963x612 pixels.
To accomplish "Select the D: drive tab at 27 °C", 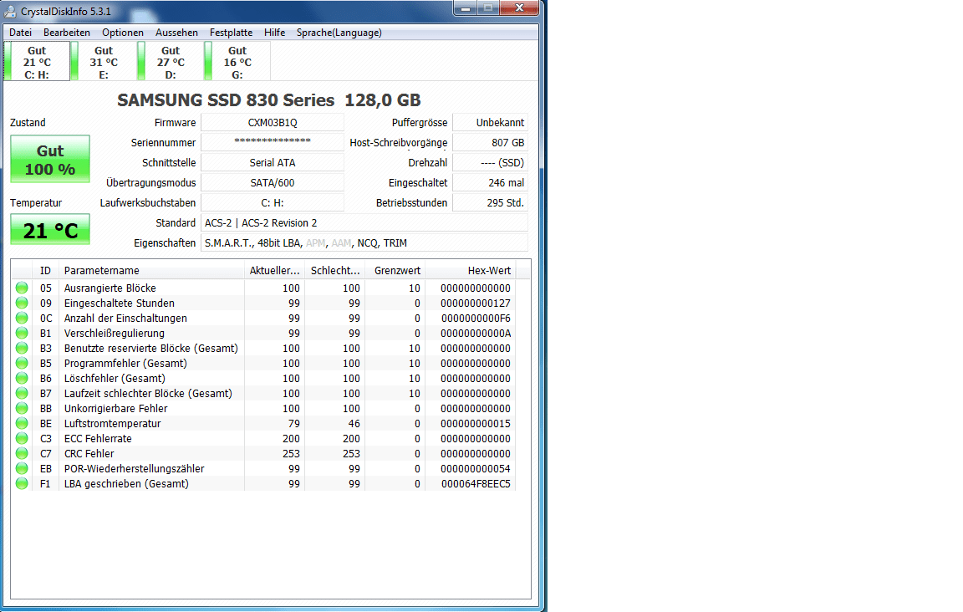I will (x=171, y=61).
